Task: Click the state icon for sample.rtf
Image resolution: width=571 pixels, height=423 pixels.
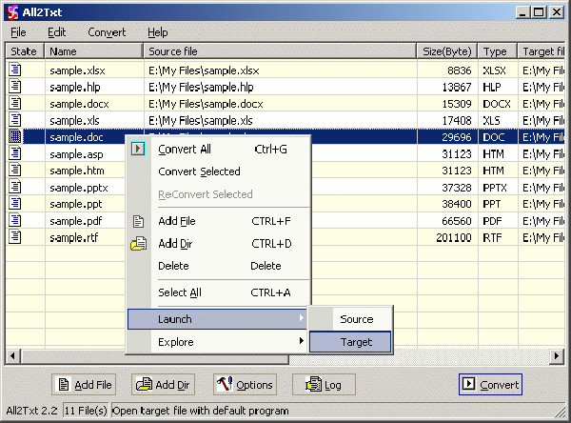Action: 15,236
